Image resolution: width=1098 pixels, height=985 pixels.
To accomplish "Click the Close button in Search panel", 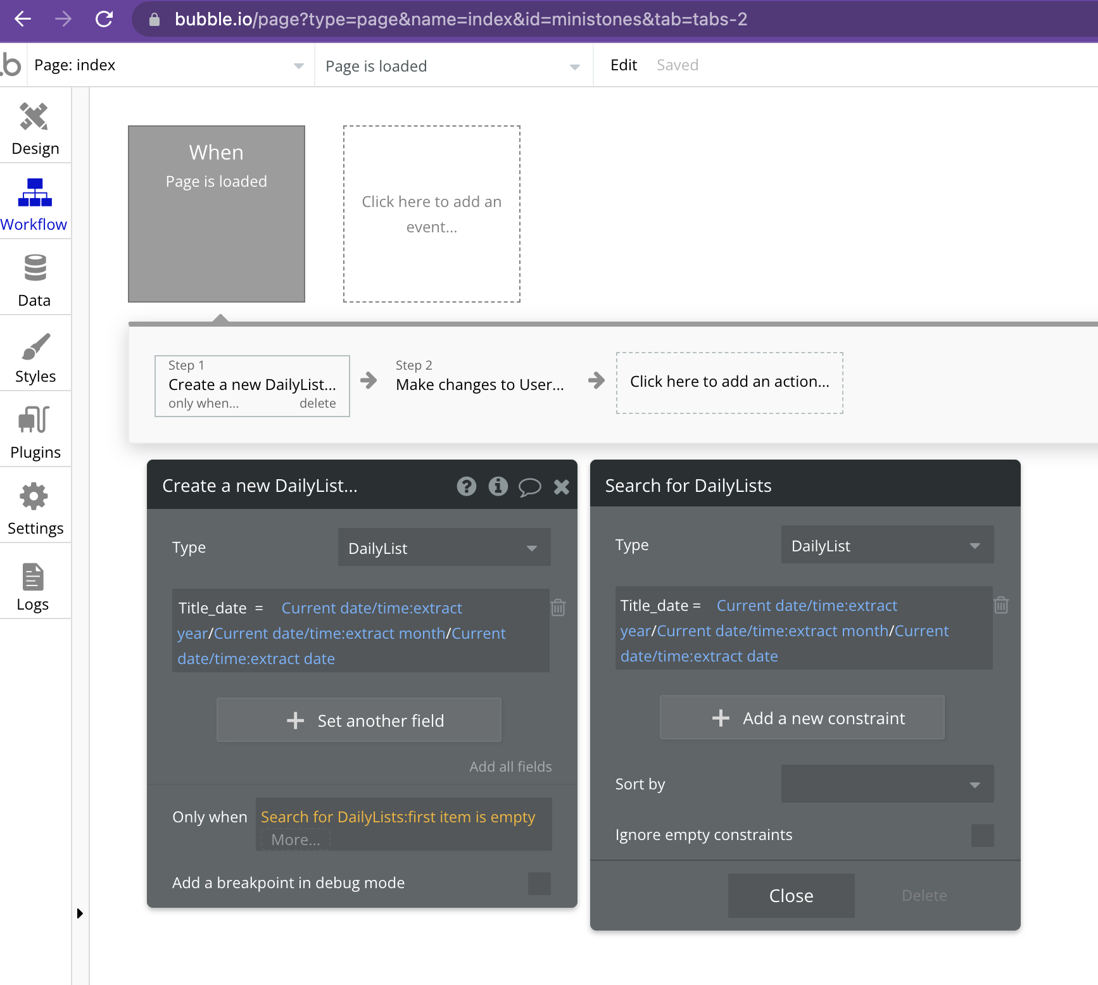I will [x=792, y=896].
